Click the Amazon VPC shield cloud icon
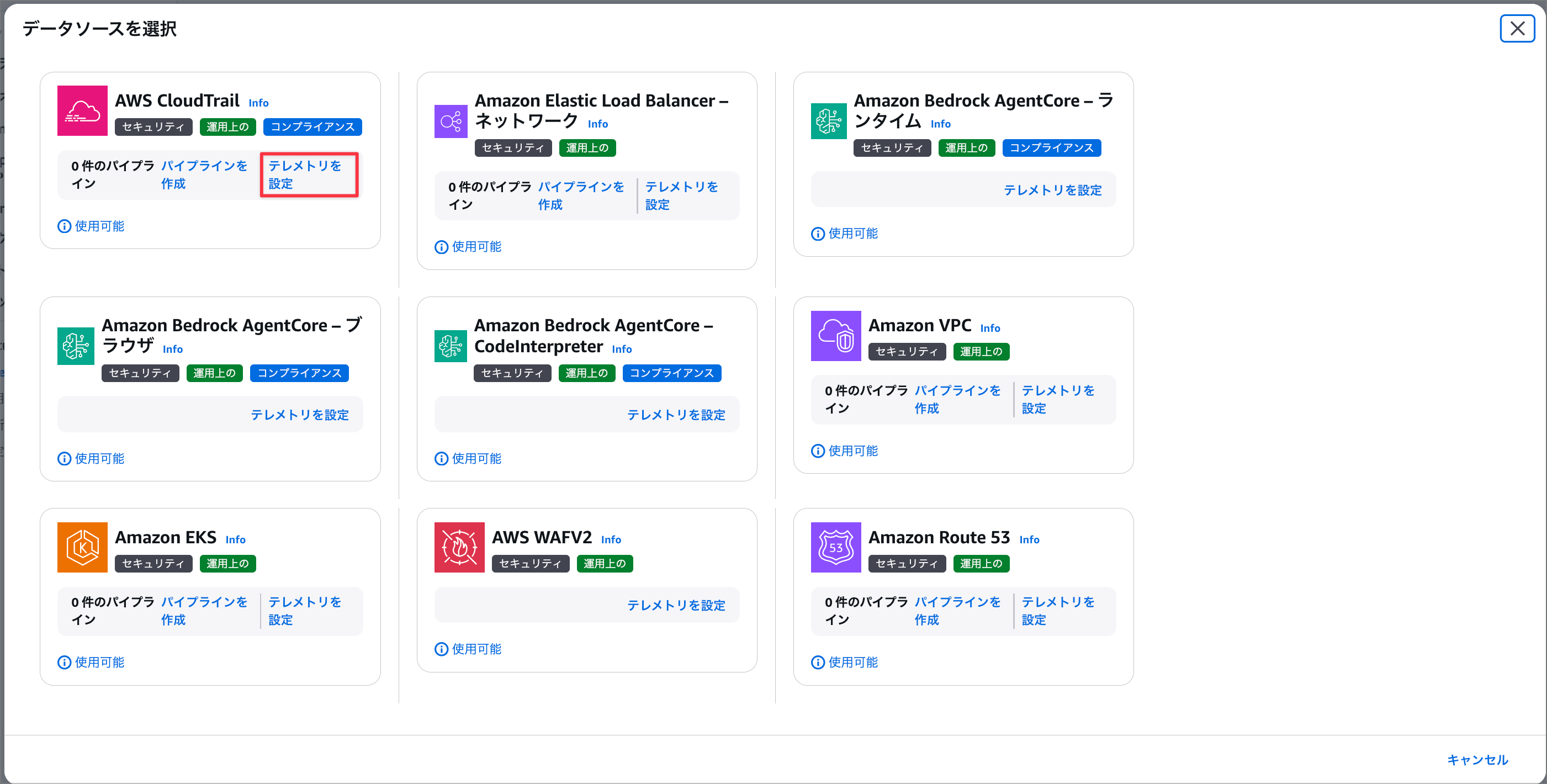 click(835, 336)
